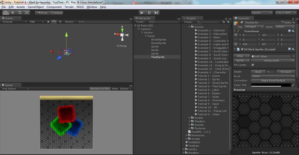The image size is (299, 155).
Task: Select TiledSprite in Hierarchy
Action: coord(157,57)
